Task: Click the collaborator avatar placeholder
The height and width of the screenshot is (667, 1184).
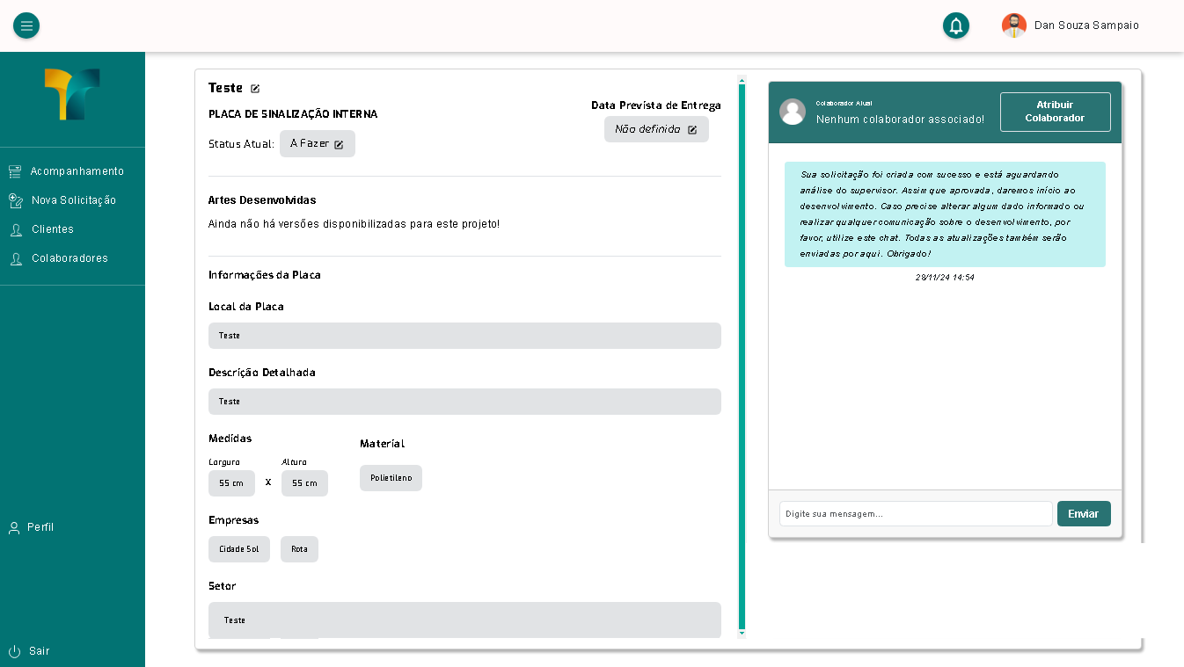Action: tap(793, 112)
